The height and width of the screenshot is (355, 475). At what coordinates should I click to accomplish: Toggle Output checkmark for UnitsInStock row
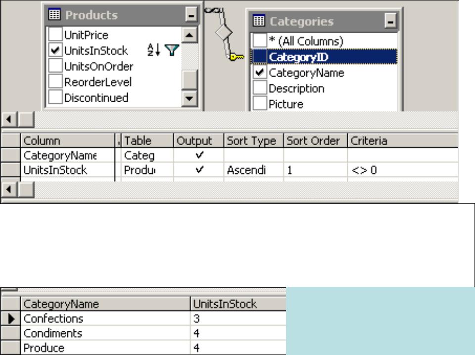click(x=199, y=170)
